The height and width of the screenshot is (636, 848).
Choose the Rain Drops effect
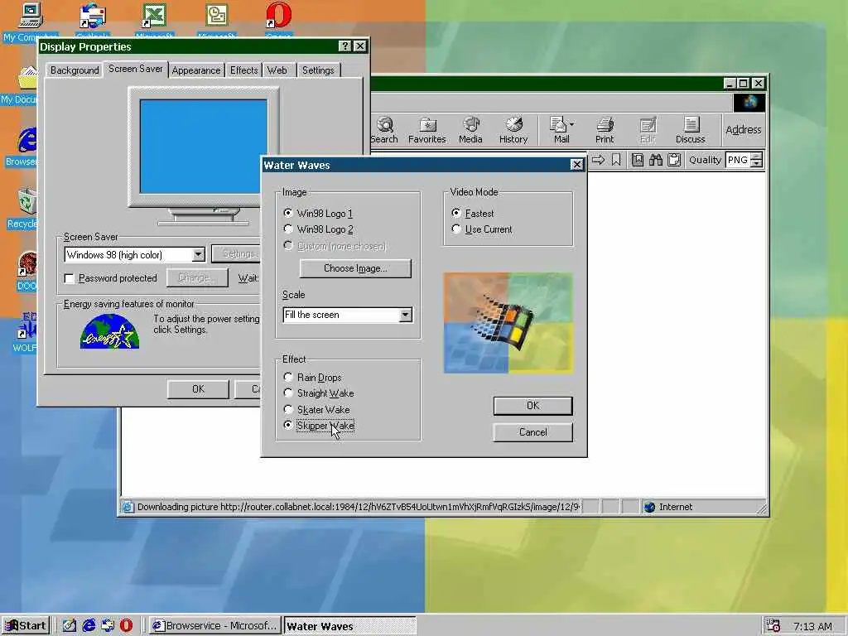pos(312,377)
